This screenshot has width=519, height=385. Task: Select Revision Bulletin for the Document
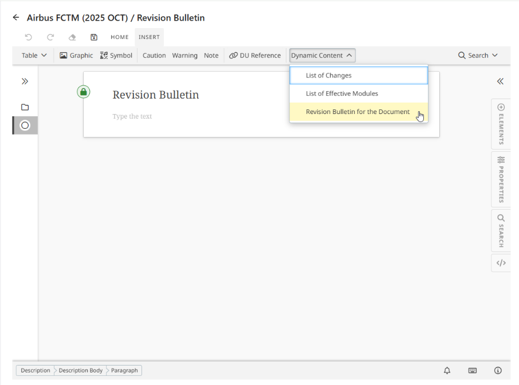(359, 112)
